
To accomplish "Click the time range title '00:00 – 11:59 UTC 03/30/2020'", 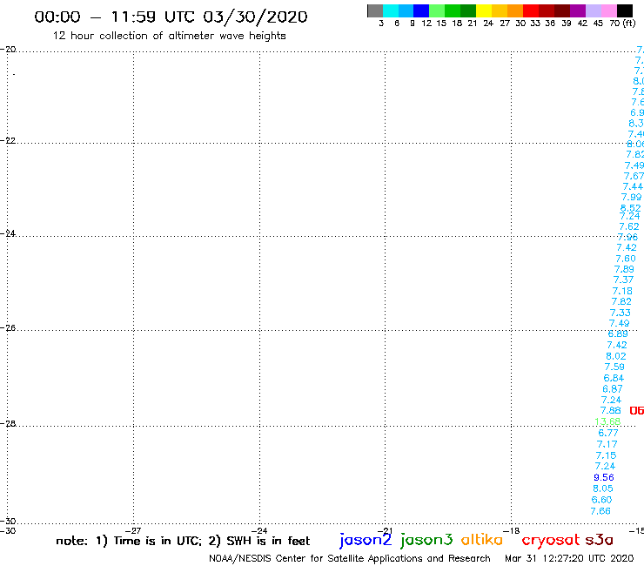I will (x=171, y=17).
